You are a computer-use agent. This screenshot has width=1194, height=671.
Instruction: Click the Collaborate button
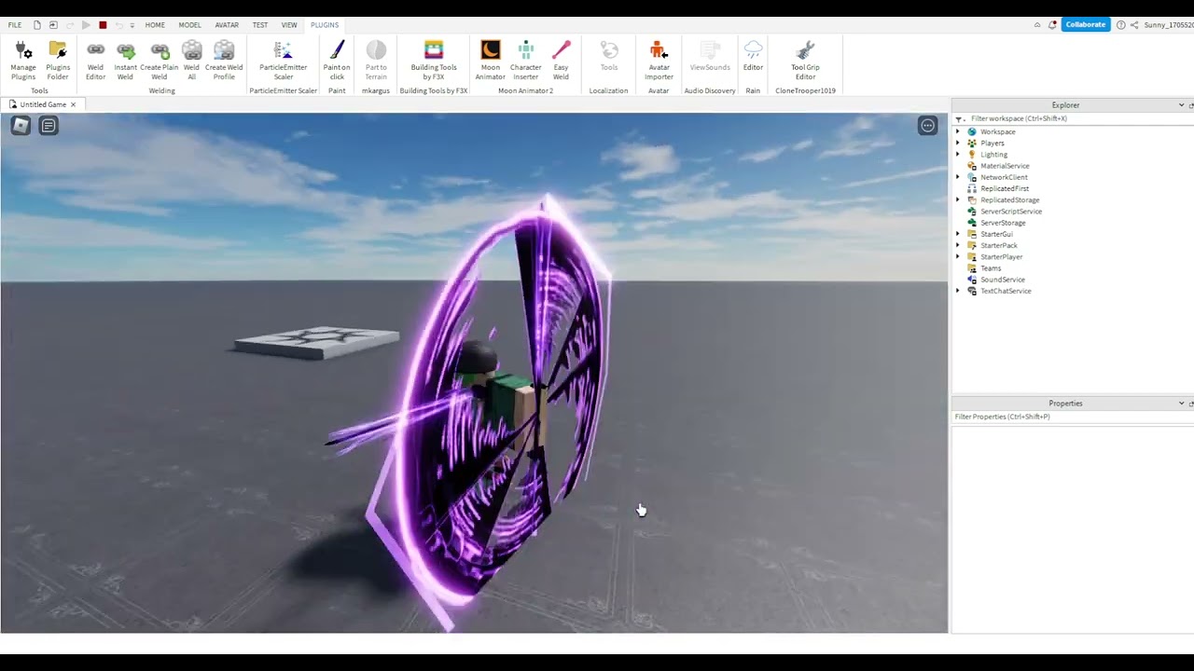pos(1086,25)
